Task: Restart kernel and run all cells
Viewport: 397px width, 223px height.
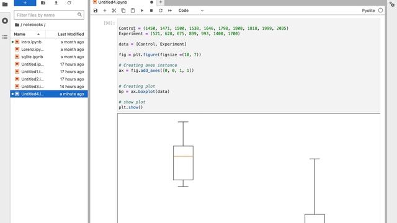Action: (x=170, y=11)
